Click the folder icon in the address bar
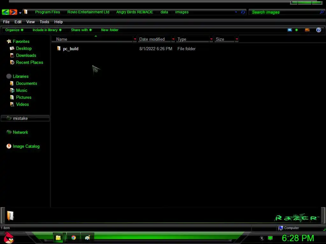 tap(26, 12)
